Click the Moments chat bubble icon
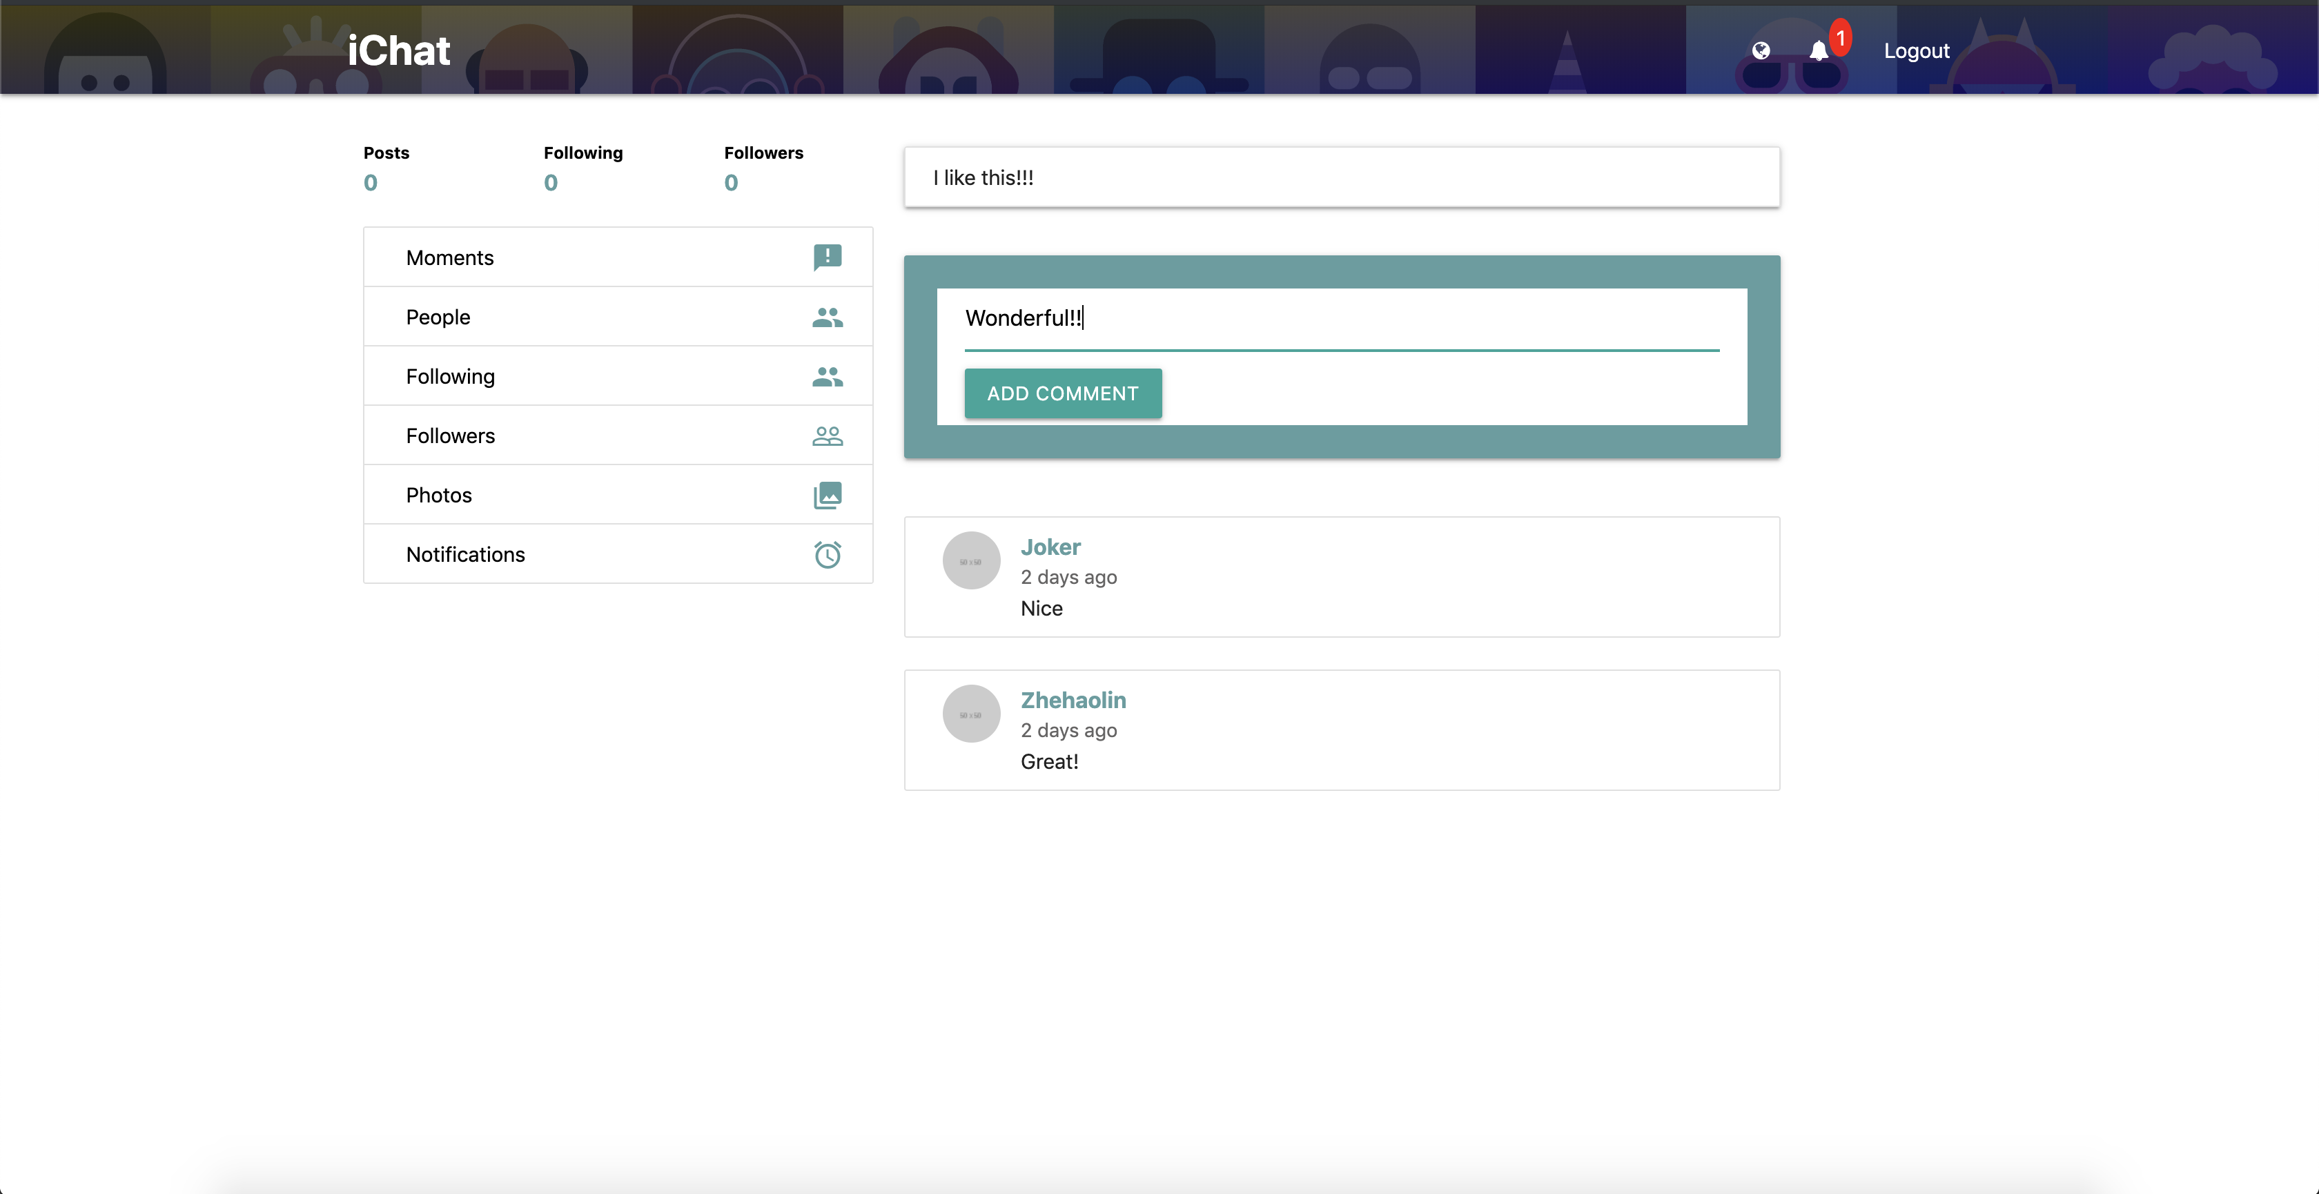This screenshot has width=2319, height=1194. pyautogui.click(x=828, y=257)
